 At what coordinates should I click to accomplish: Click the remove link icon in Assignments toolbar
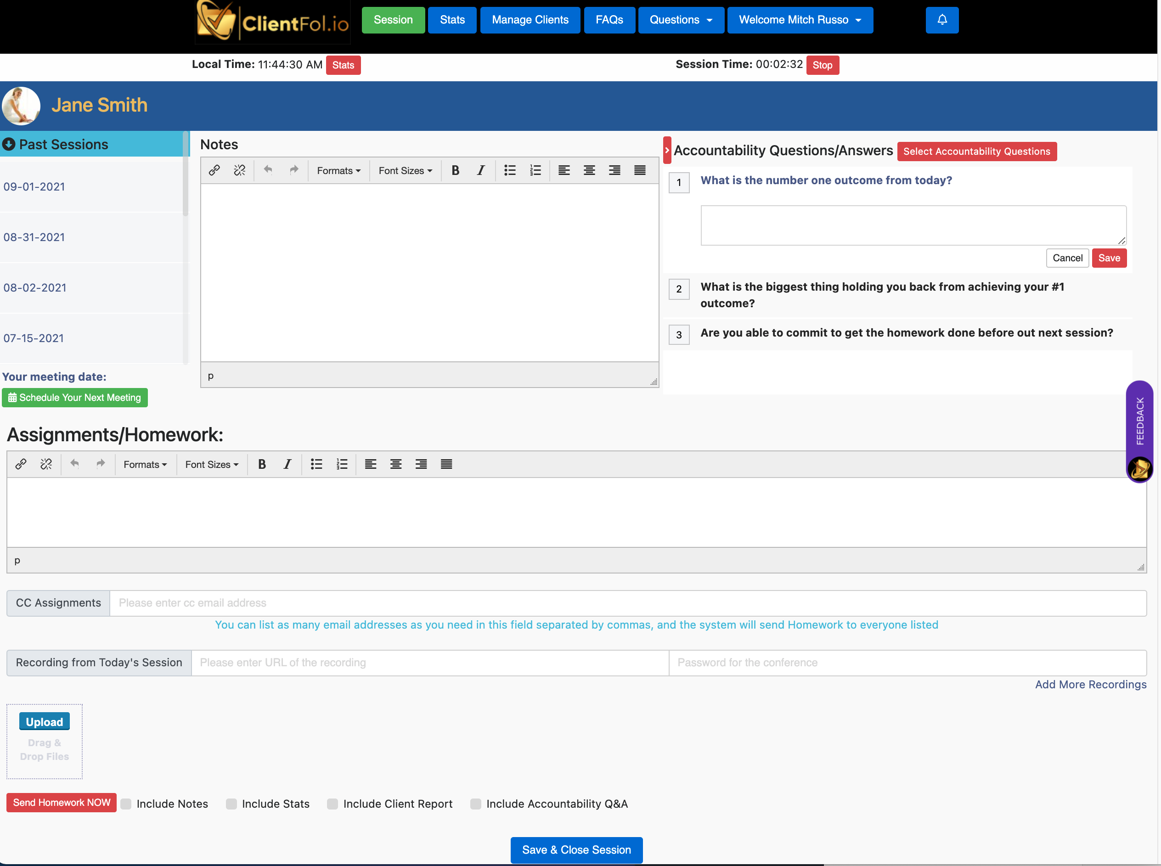point(46,464)
